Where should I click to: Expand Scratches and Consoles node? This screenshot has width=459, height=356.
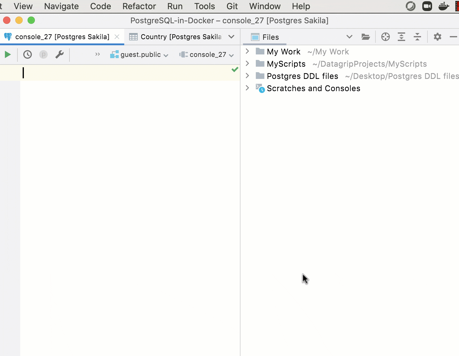(248, 88)
